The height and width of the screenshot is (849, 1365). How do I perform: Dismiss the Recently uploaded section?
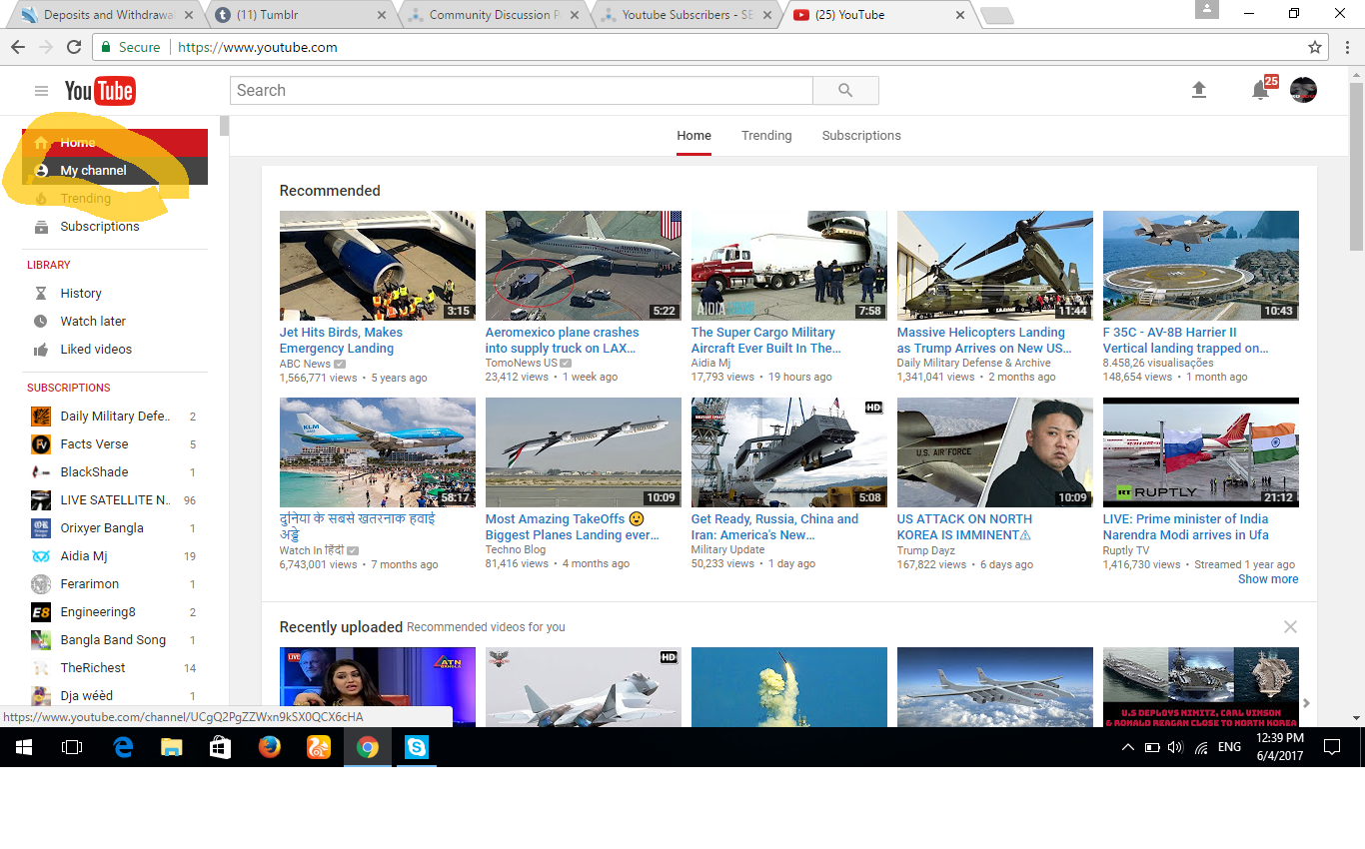(1290, 627)
